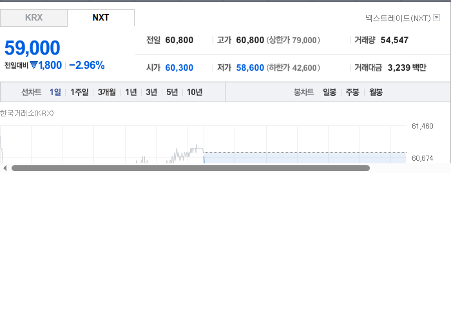The width and height of the screenshot is (451, 315).
Task: Show the 3개월 line chart
Action: 107,92
